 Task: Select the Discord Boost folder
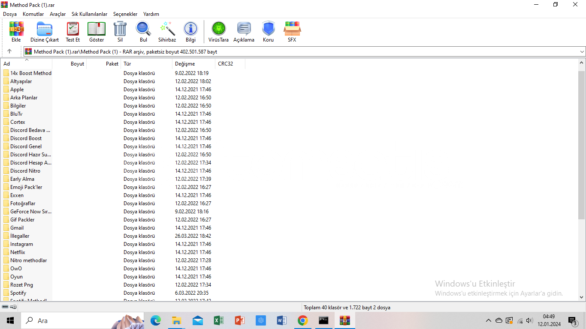pos(26,138)
